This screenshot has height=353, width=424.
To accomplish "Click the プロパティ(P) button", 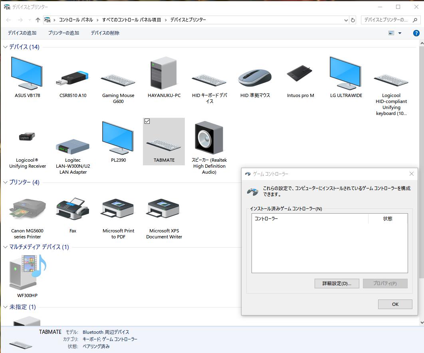I will click(385, 284).
